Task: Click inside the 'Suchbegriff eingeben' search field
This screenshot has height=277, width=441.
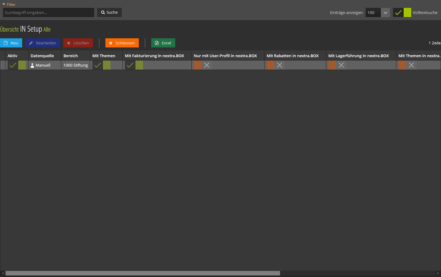Action: point(48,12)
